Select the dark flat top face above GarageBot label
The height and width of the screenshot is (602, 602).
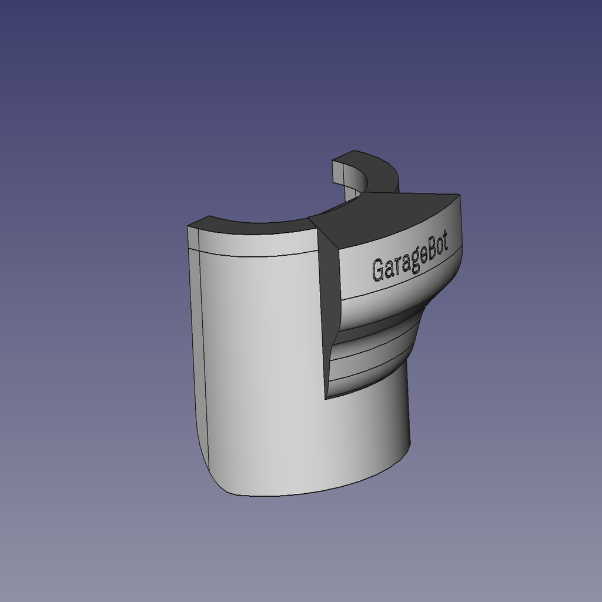pos(388,217)
